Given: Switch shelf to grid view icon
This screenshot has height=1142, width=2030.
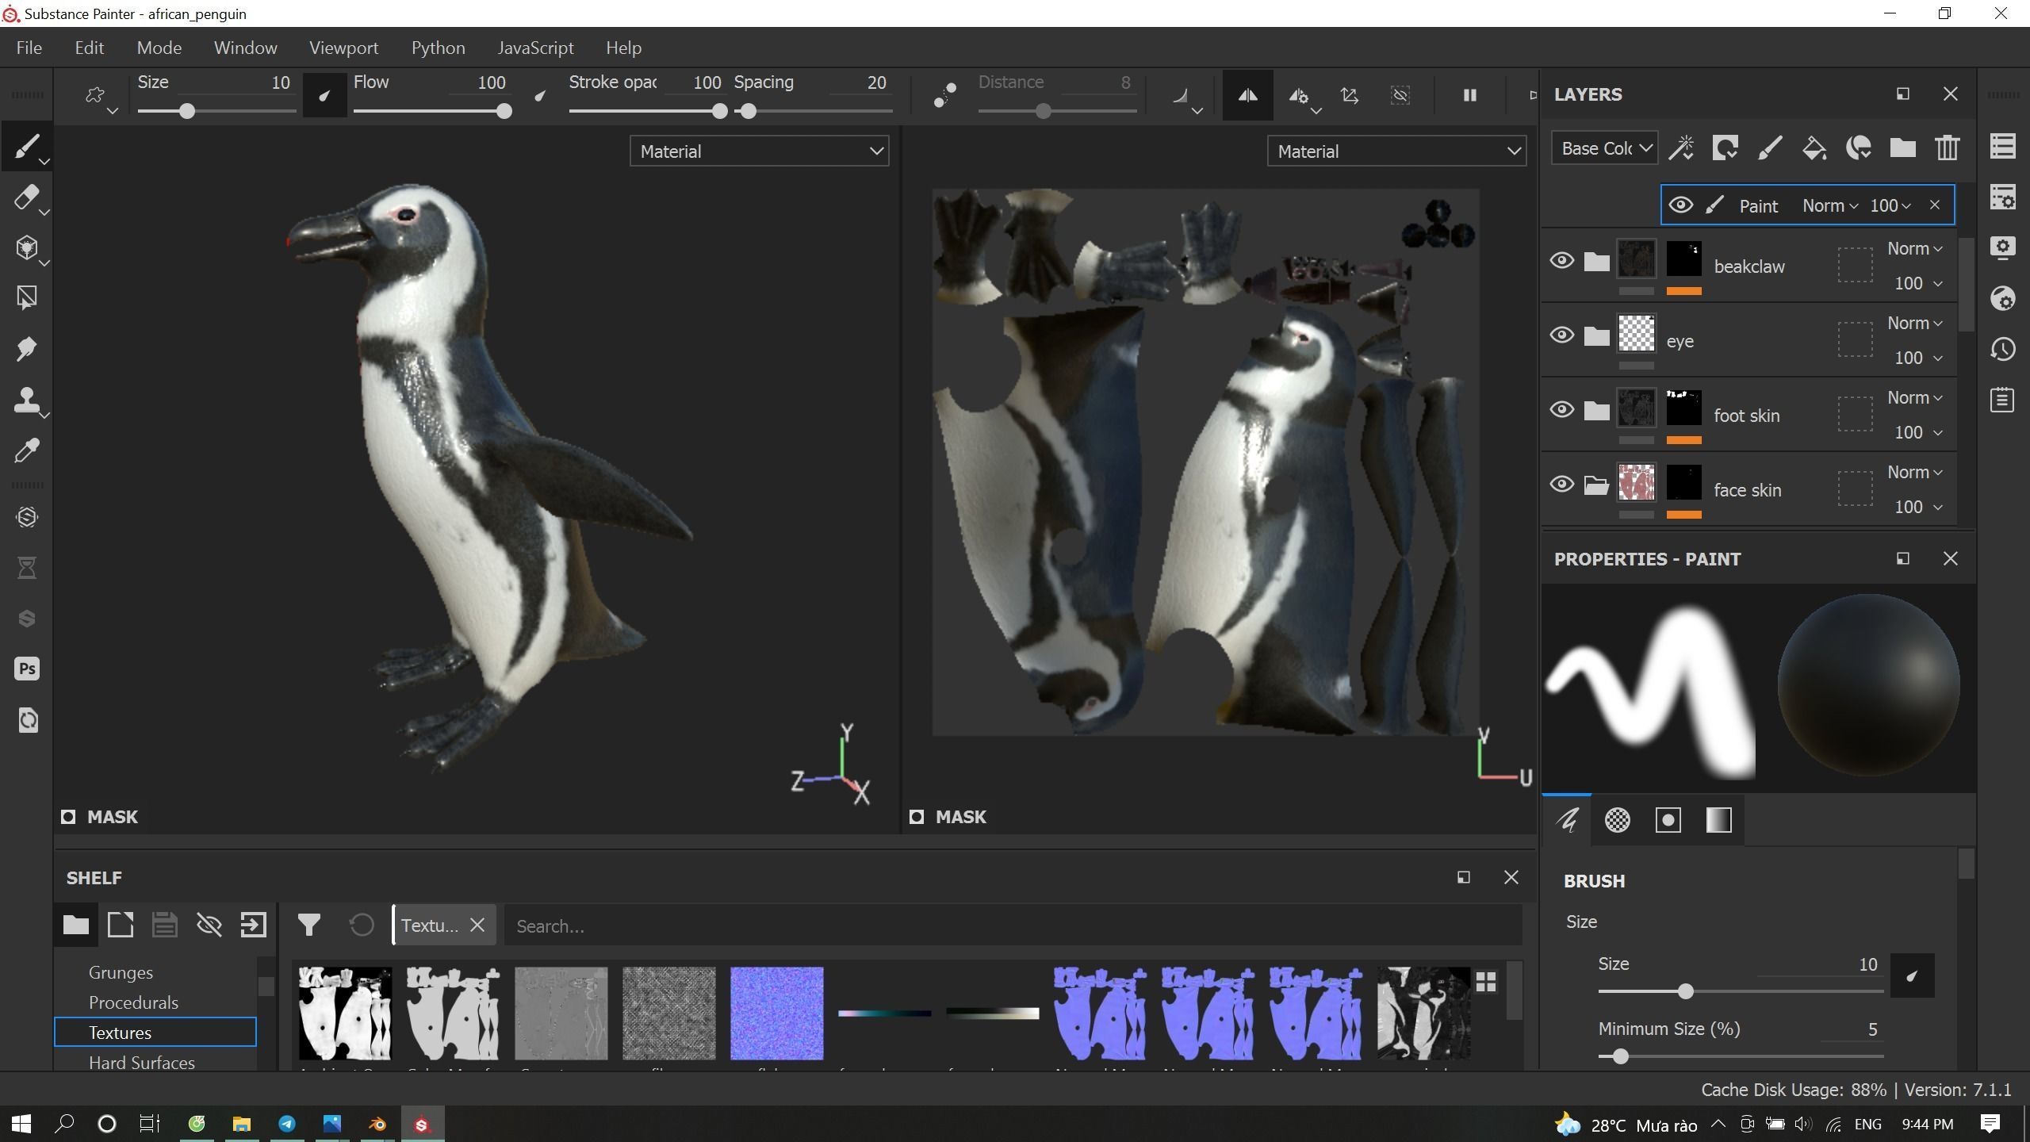Looking at the screenshot, I should tap(1486, 982).
